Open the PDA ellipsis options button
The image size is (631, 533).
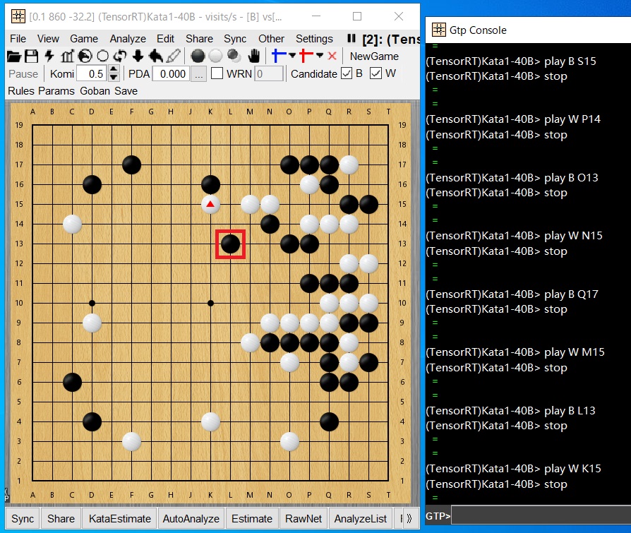(199, 74)
